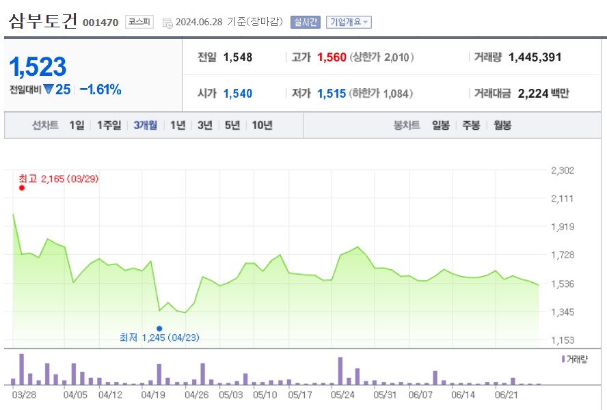This screenshot has height=410, width=607.
Task: Click the 봉차트 label
Action: coord(407,125)
